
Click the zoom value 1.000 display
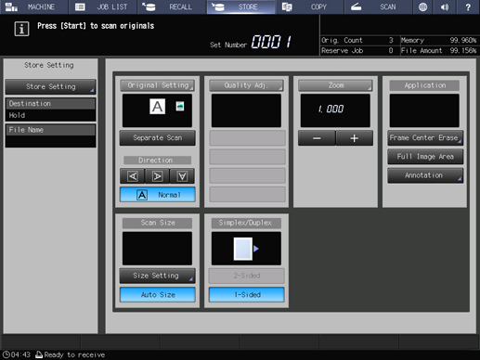click(335, 110)
